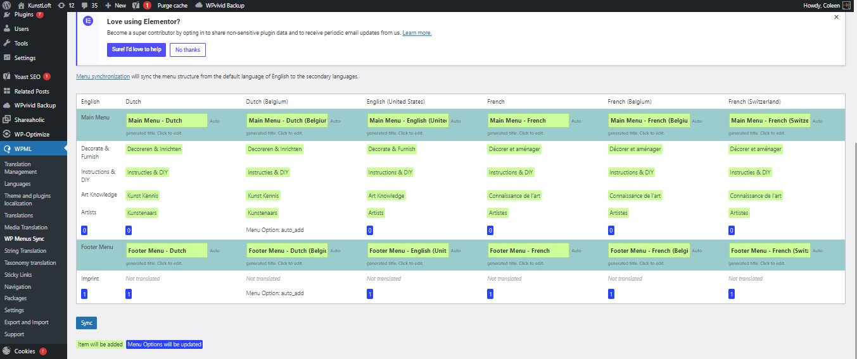
Task: Edit Main Menu - French (Switzerland) title field
Action: pyautogui.click(x=770, y=121)
